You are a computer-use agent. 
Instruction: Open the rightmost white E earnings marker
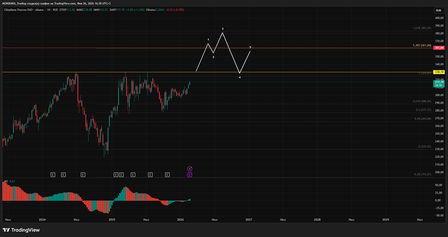tap(168, 174)
